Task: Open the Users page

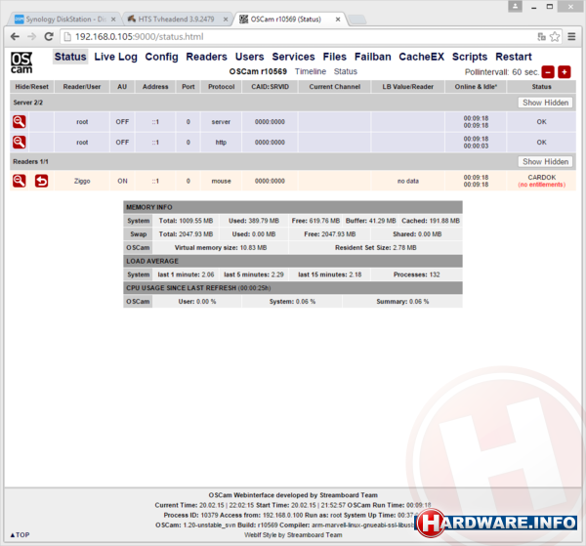Action: (249, 57)
